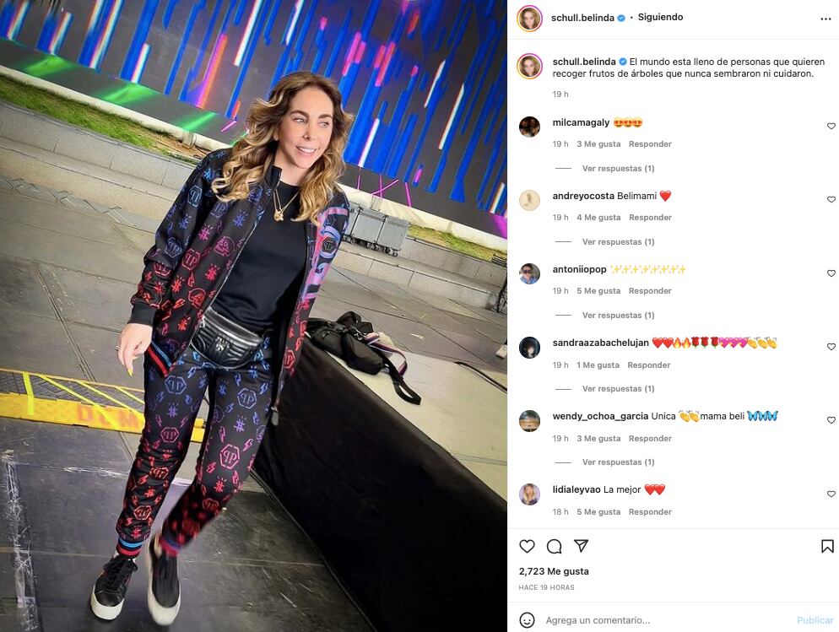Viewport: 839px width, 632px height.
Task: Open the verified badge beside the header username
Action: point(621,18)
